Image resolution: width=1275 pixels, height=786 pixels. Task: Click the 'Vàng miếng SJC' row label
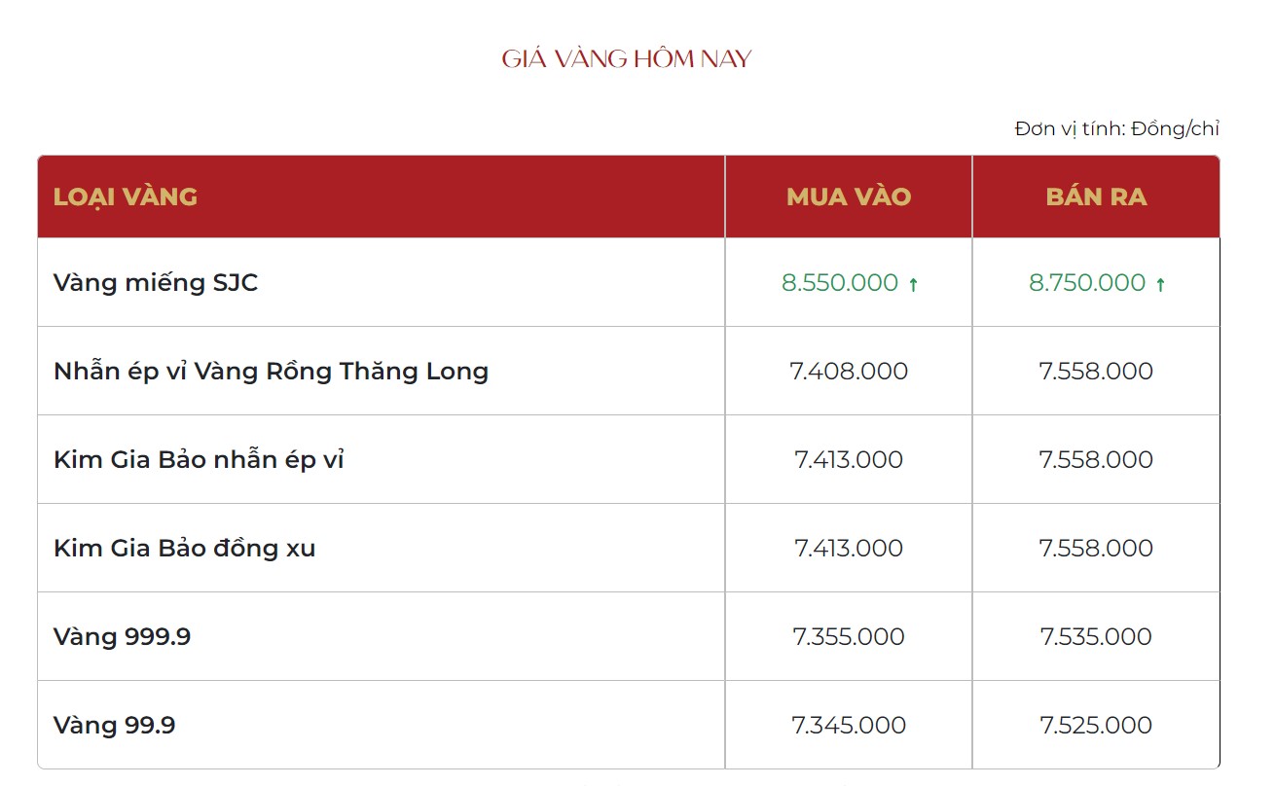click(156, 282)
